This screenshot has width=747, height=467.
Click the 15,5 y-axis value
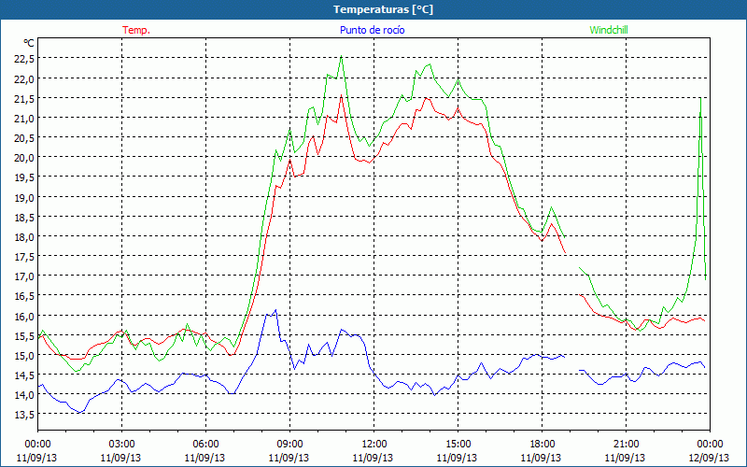pyautogui.click(x=24, y=335)
